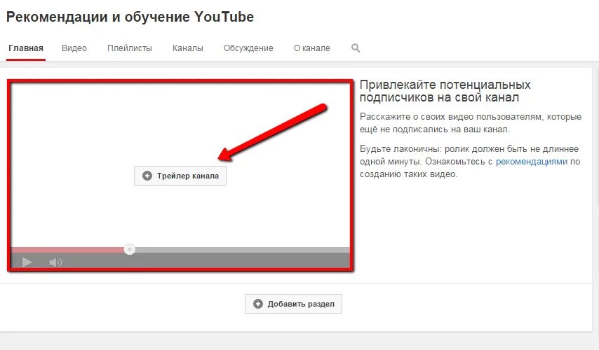Open the channel search magnifier icon
599x350 pixels.
(356, 48)
